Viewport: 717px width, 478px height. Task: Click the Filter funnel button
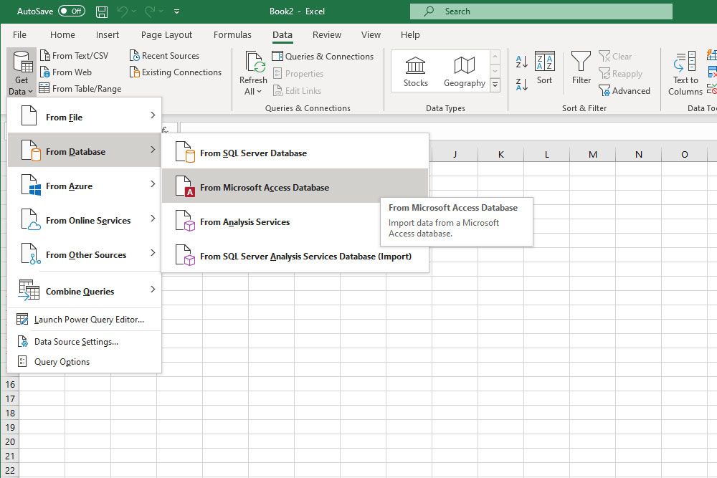[x=581, y=67]
